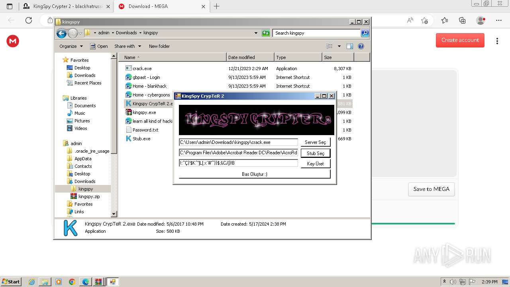Sort files by Type column
Image resolution: width=510 pixels, height=287 pixels.
(298, 57)
